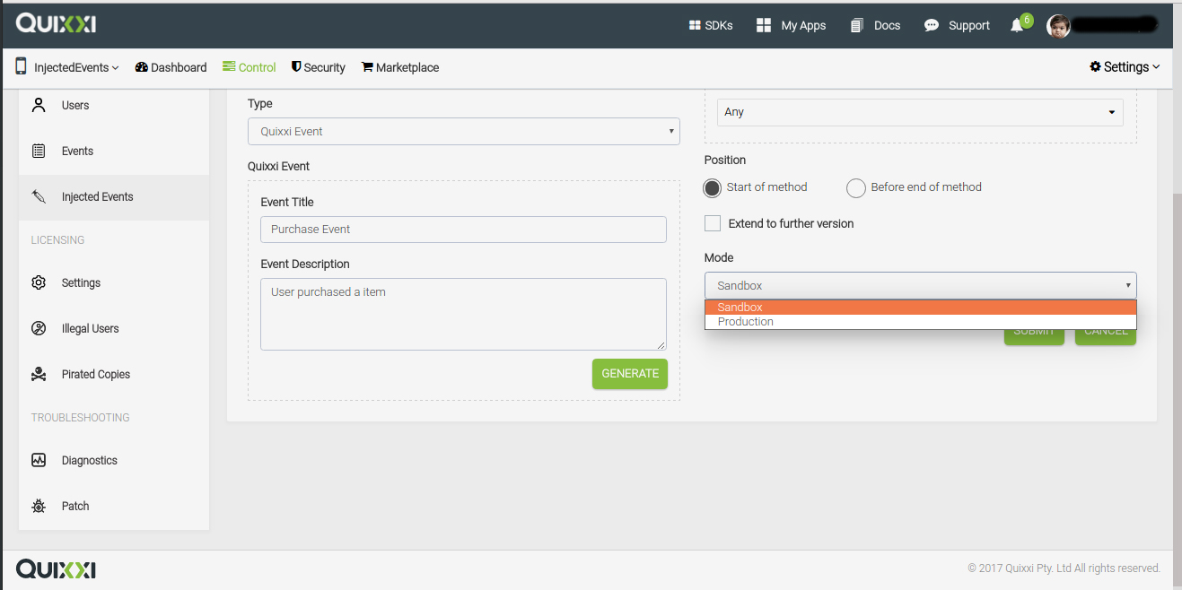Open the Type dropdown showing Quixxi Event
Screen dimensions: 1182x590
(464, 132)
